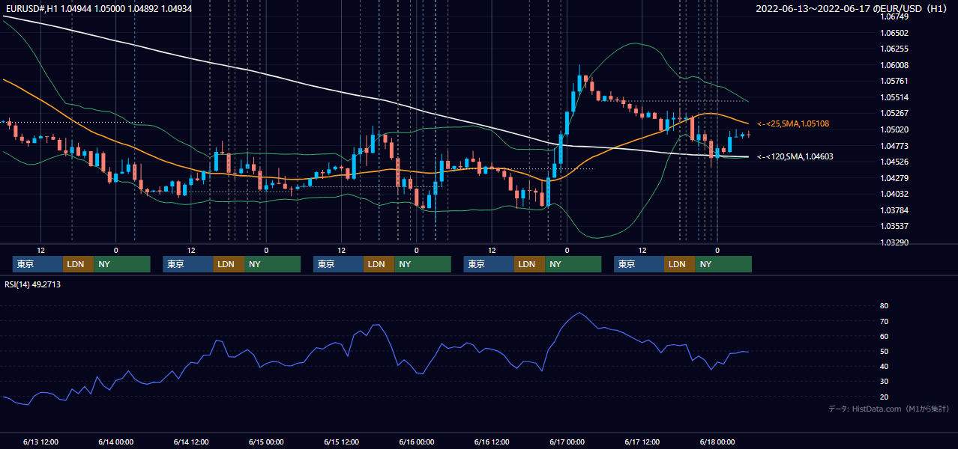The height and width of the screenshot is (449, 958).
Task: Click the 1.04526 price axis value
Action: click(x=894, y=162)
